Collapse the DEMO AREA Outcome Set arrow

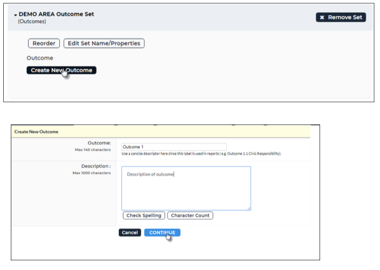click(16, 15)
